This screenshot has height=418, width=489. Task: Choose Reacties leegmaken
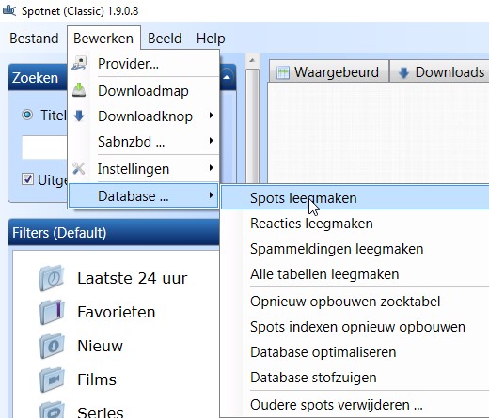(x=355, y=224)
